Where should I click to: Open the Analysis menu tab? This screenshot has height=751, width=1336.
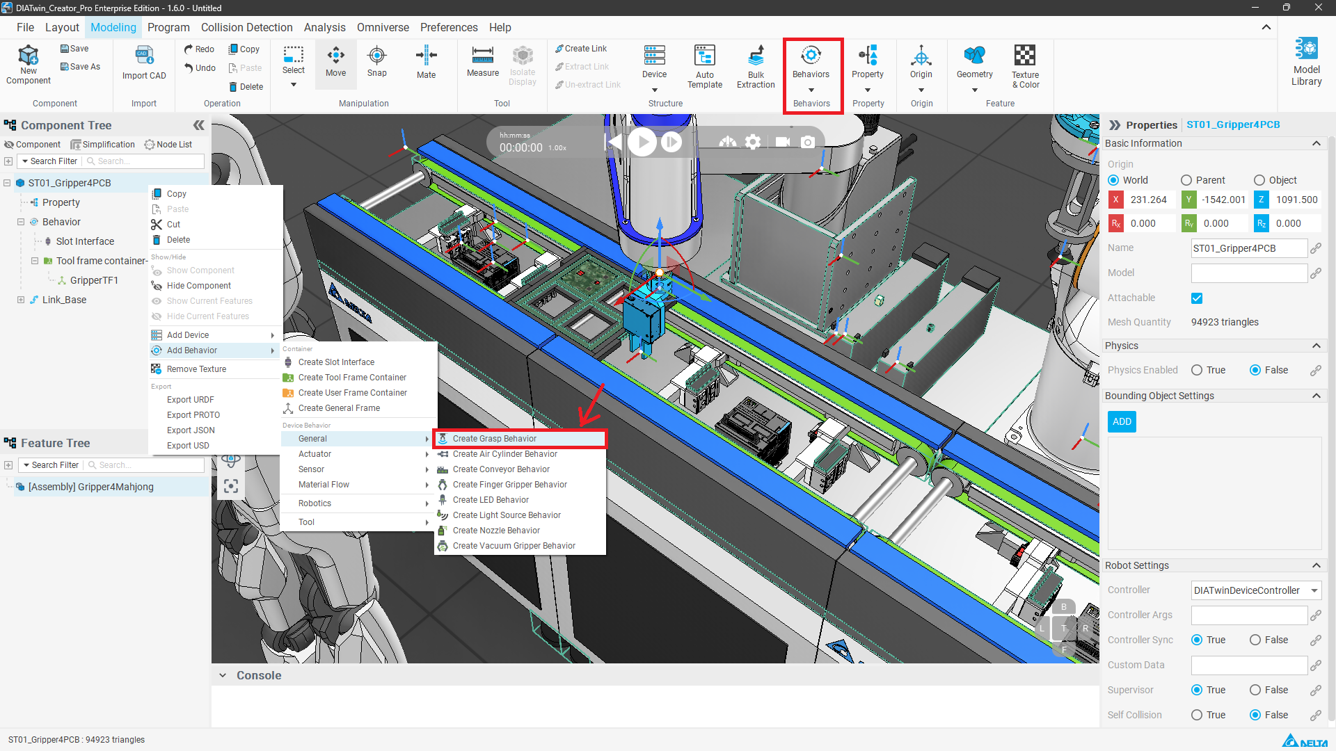(x=325, y=27)
